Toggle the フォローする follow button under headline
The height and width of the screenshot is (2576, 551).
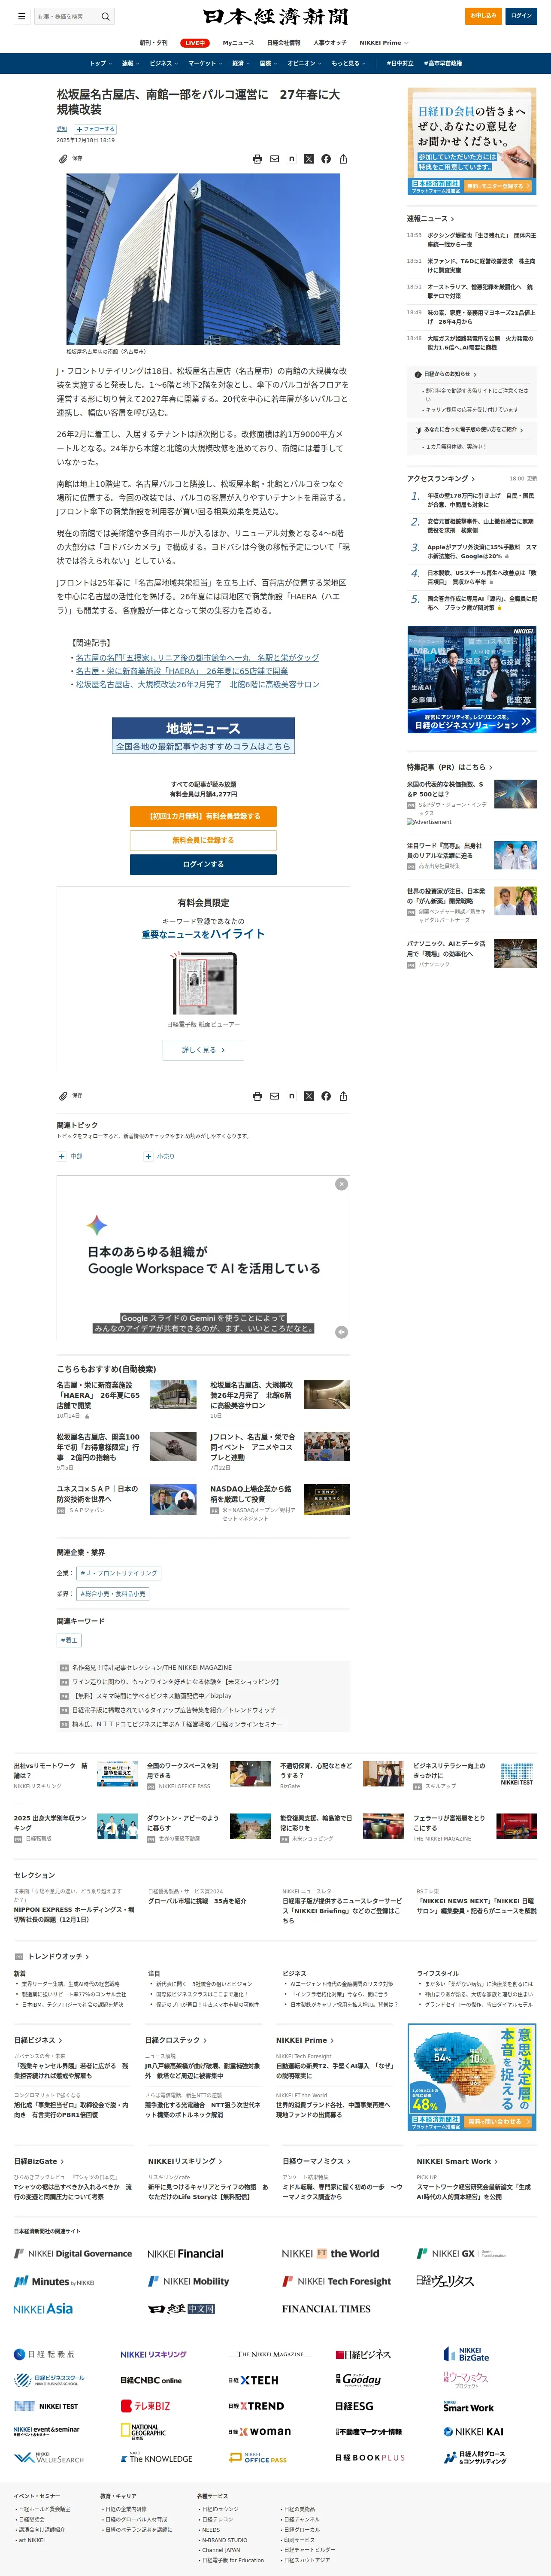pos(94,129)
